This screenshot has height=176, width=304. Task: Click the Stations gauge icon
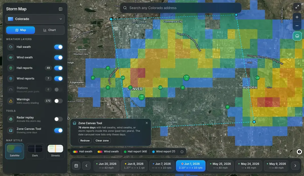[x=11, y=90]
